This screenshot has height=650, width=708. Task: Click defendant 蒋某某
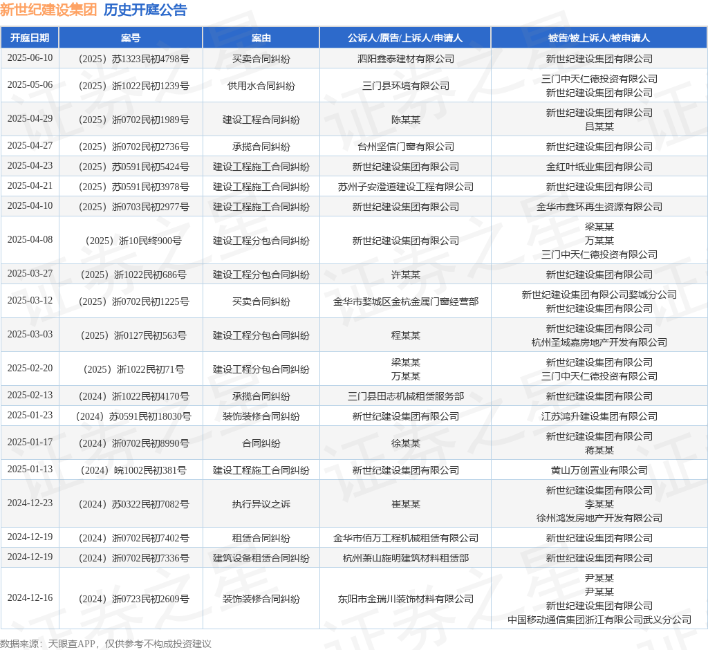coord(599,450)
